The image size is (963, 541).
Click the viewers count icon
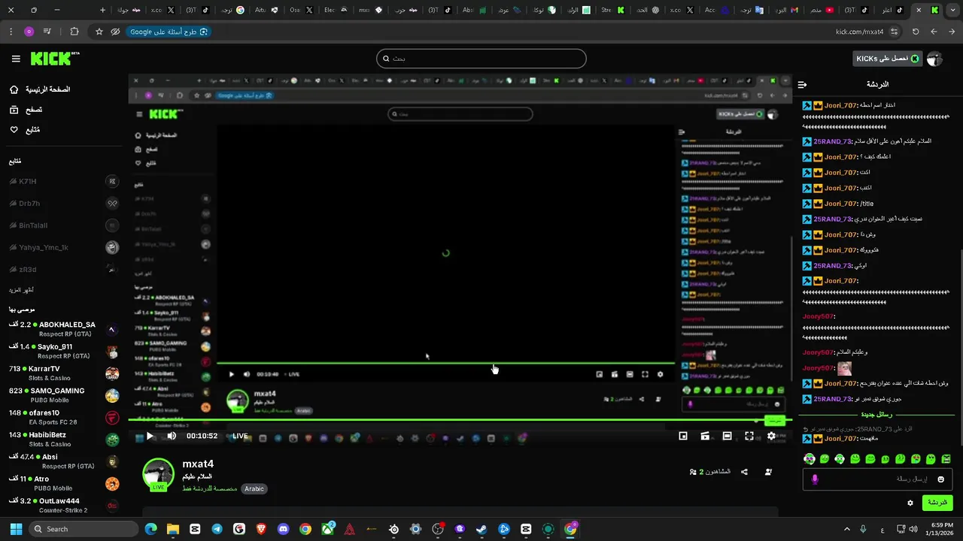tap(693, 472)
